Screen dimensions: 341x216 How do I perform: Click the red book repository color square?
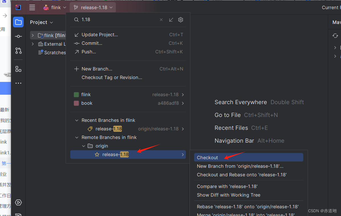pos(76,103)
